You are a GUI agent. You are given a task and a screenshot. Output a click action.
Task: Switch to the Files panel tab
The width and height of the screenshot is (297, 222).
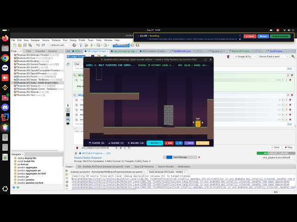[x=29, y=51]
